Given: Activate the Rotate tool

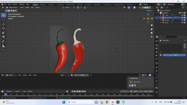Looking at the screenshot, I should pyautogui.click(x=4, y=28).
